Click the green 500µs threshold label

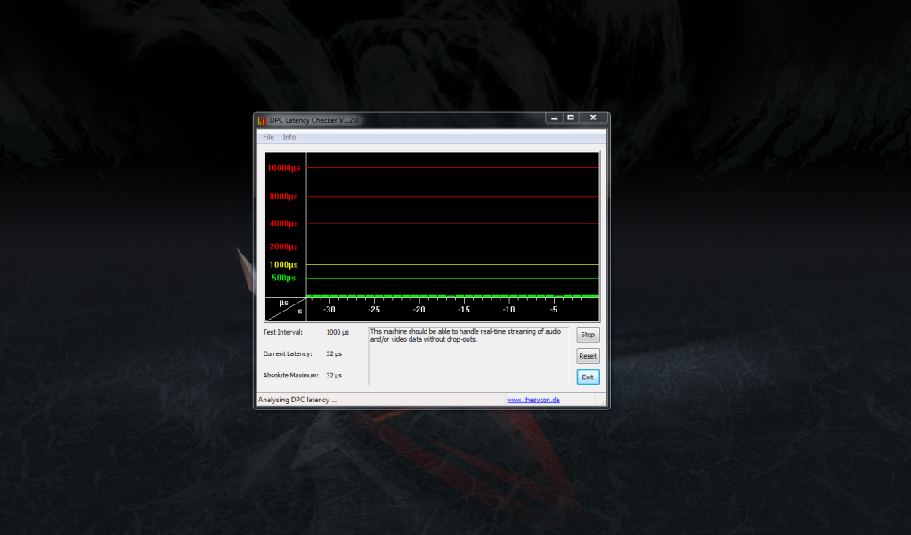click(284, 278)
